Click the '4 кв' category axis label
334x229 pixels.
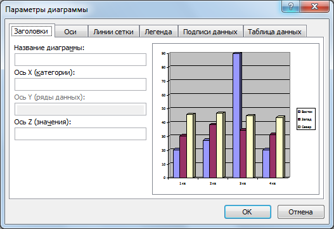[x=273, y=183]
